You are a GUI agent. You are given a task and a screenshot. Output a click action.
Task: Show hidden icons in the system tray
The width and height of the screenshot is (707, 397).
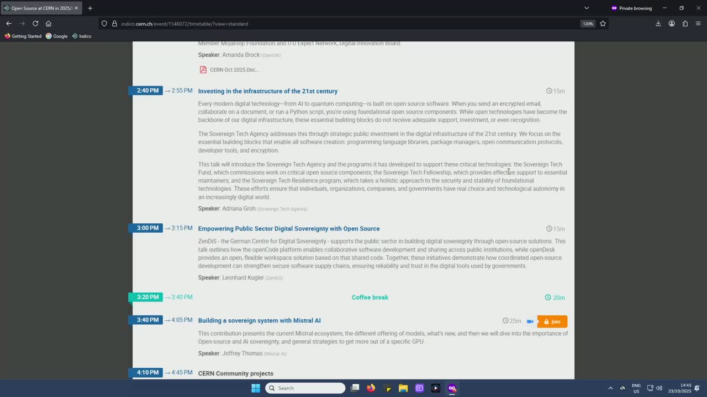coord(610,388)
